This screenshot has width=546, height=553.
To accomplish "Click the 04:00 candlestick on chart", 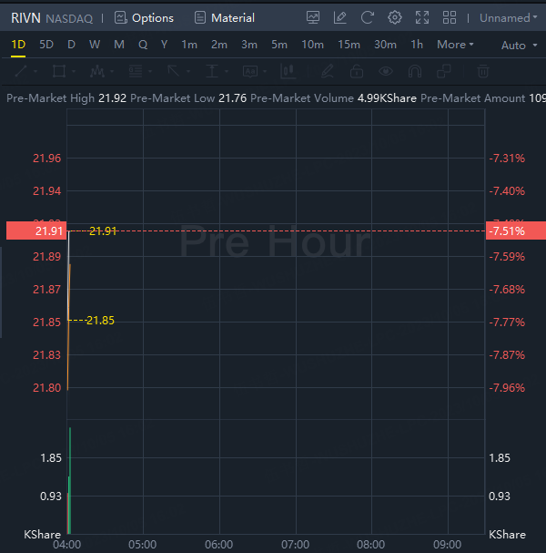I will point(68,310).
